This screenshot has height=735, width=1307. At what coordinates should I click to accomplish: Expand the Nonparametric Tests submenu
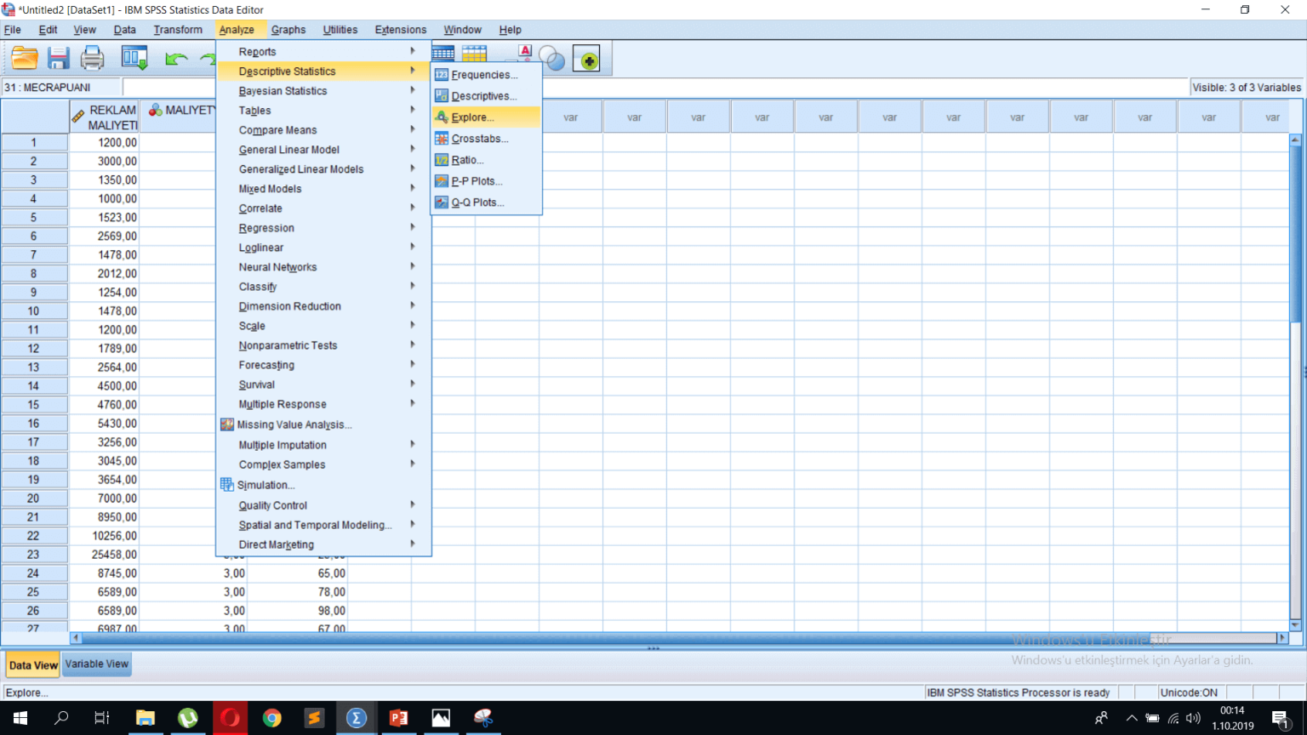pos(288,345)
